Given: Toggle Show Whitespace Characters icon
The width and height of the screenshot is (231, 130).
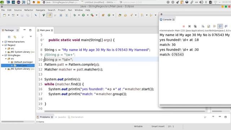Looking at the screenshot, I should point(66,15).
